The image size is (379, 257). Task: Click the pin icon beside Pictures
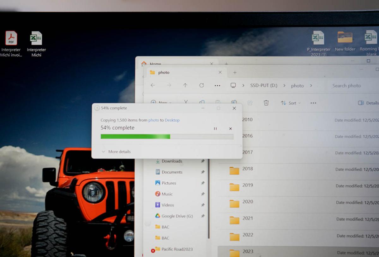[x=202, y=183]
